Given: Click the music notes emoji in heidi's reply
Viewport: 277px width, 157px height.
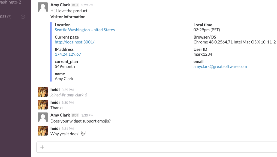Looking at the screenshot, I should click(83, 134).
